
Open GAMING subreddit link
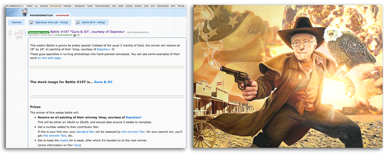[138, 6]
